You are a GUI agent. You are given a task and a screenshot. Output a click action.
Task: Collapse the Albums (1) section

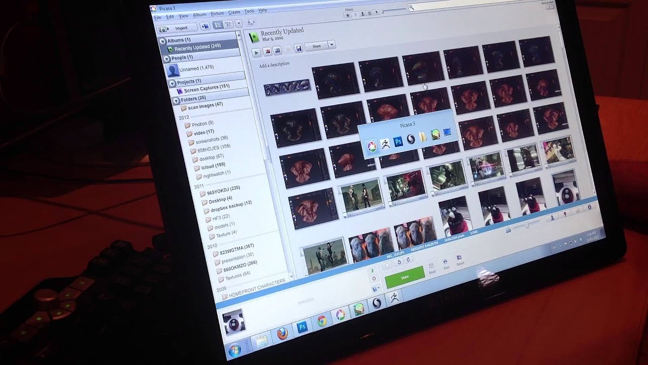pos(163,41)
